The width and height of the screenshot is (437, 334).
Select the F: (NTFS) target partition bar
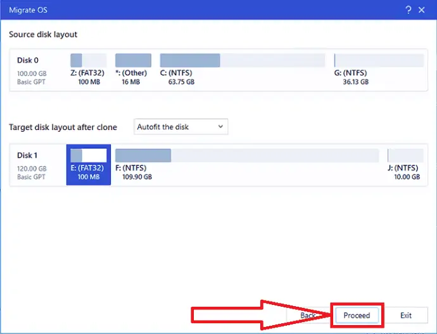[x=247, y=155]
